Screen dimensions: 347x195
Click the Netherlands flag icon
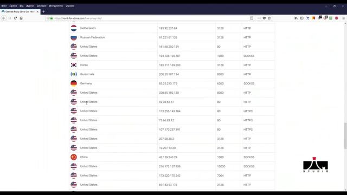(74, 28)
